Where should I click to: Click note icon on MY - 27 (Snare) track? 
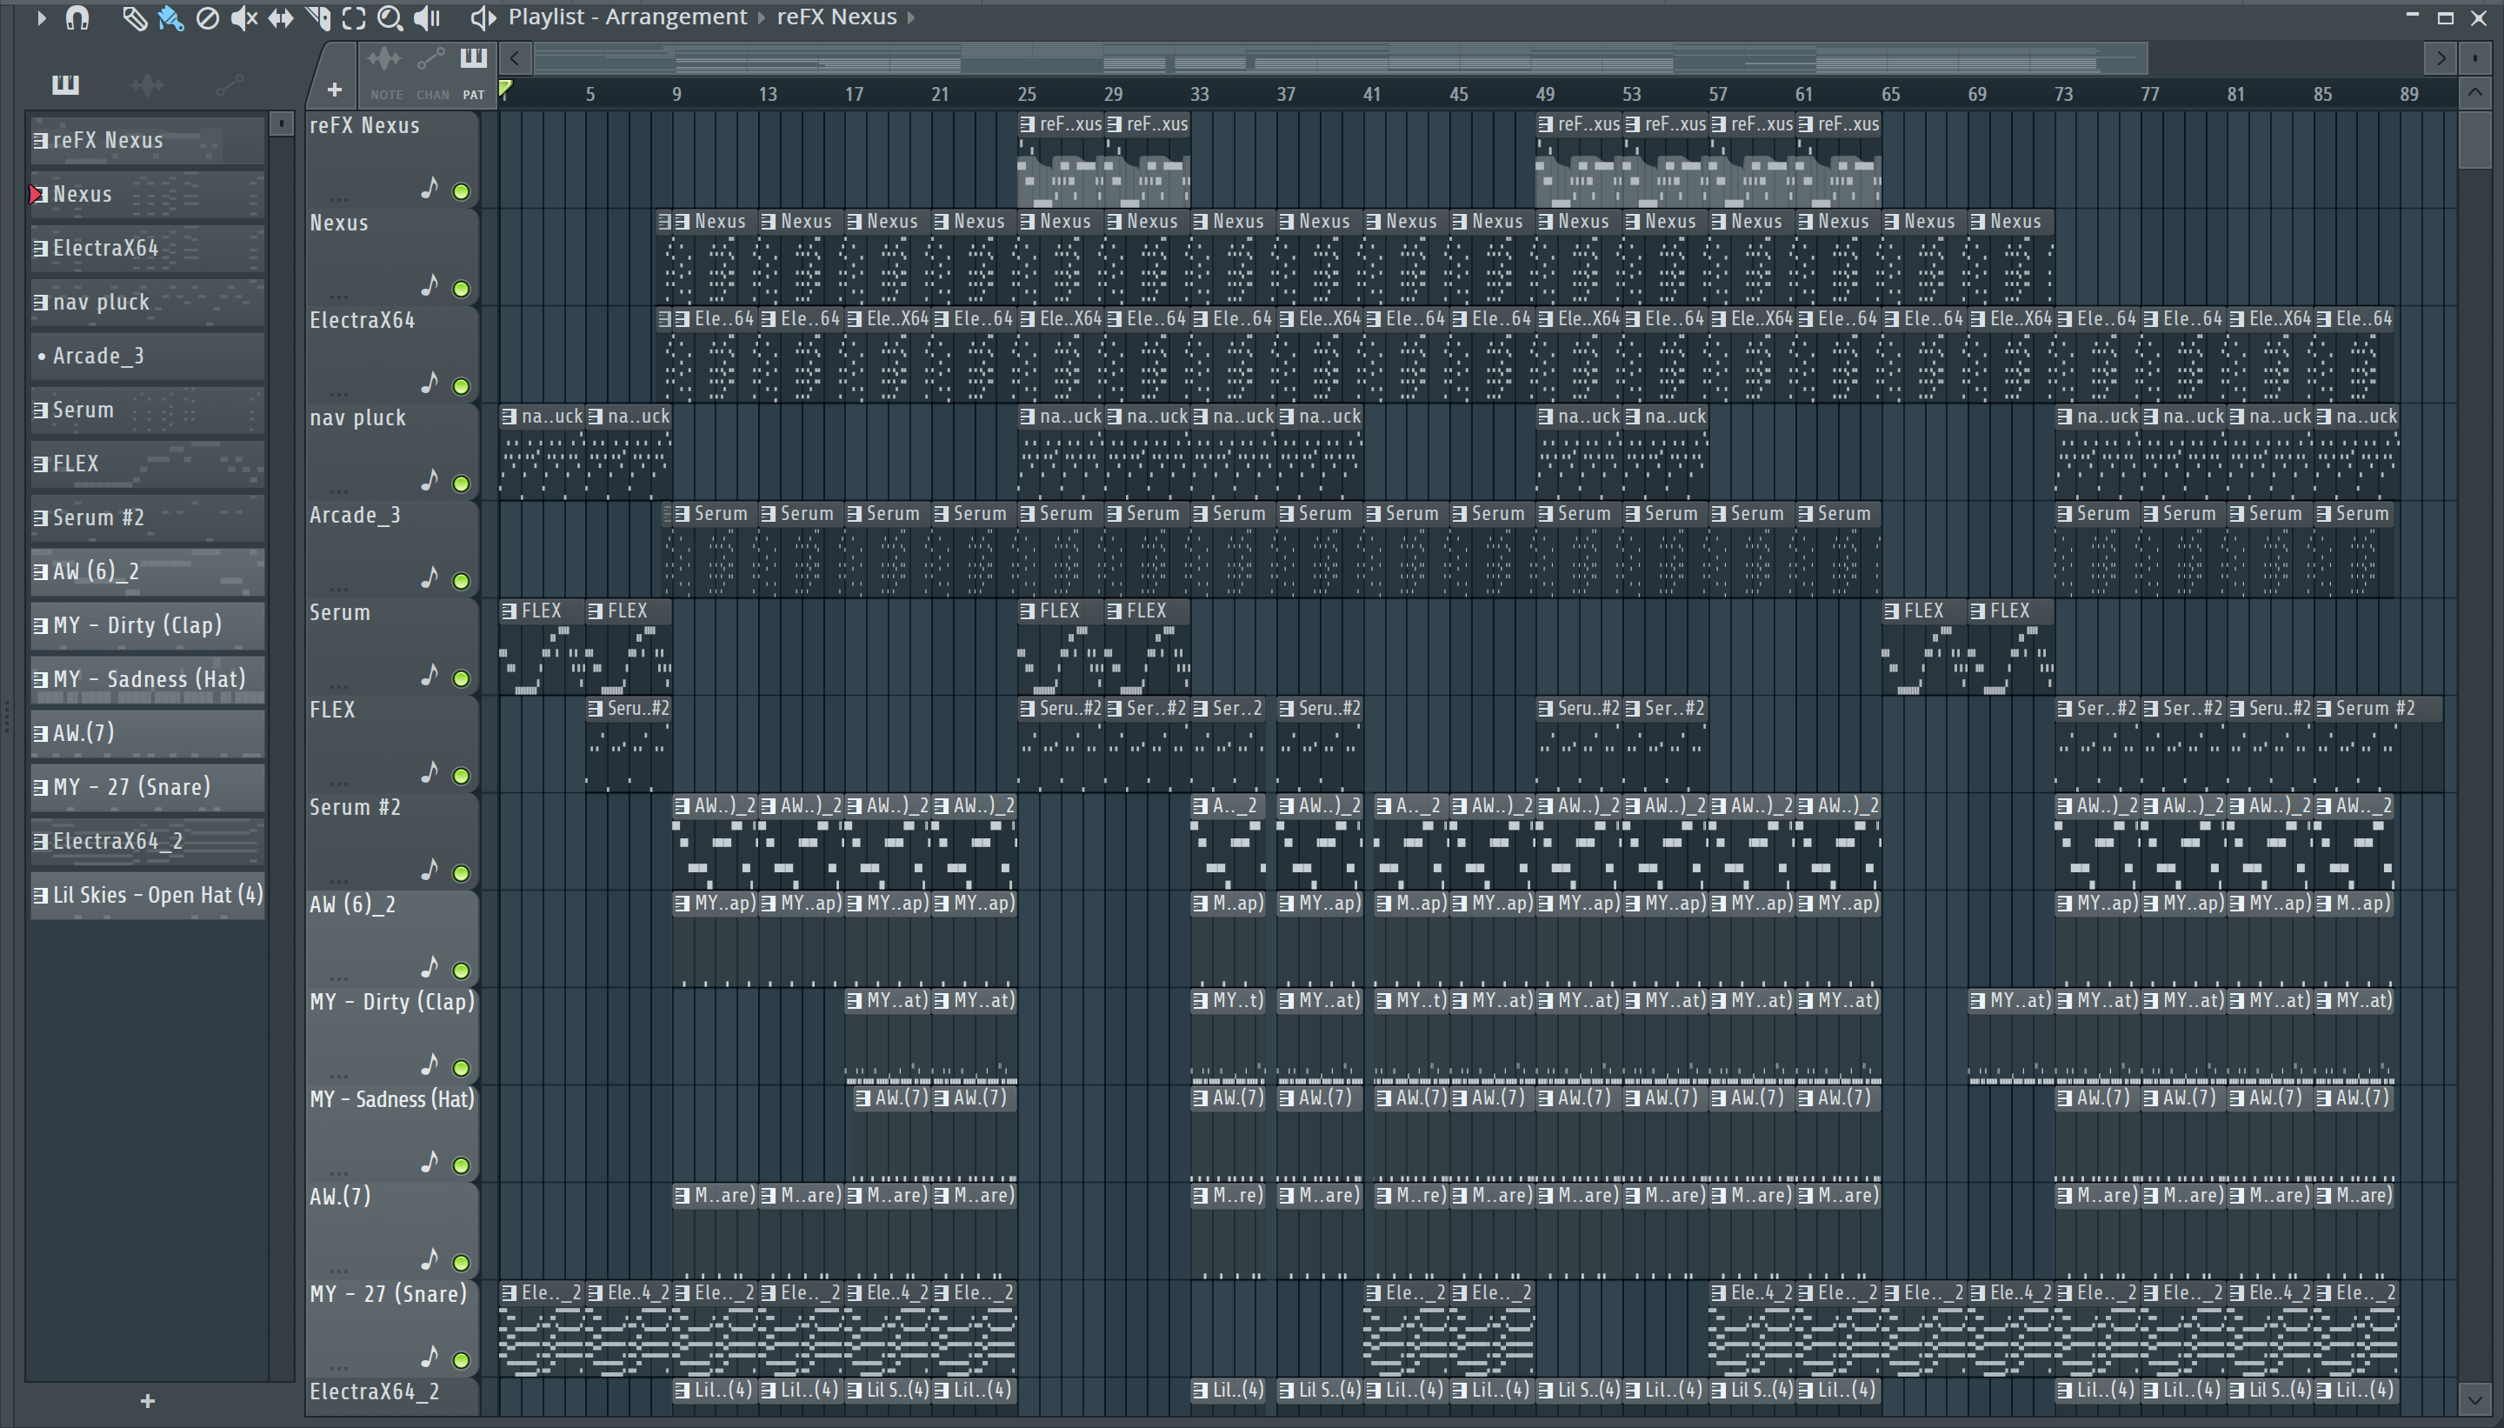(x=430, y=1357)
